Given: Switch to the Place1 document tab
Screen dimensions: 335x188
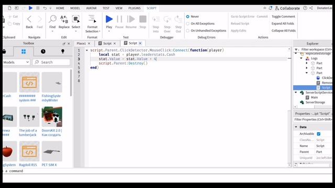Looking at the screenshot, I should coord(81,43).
